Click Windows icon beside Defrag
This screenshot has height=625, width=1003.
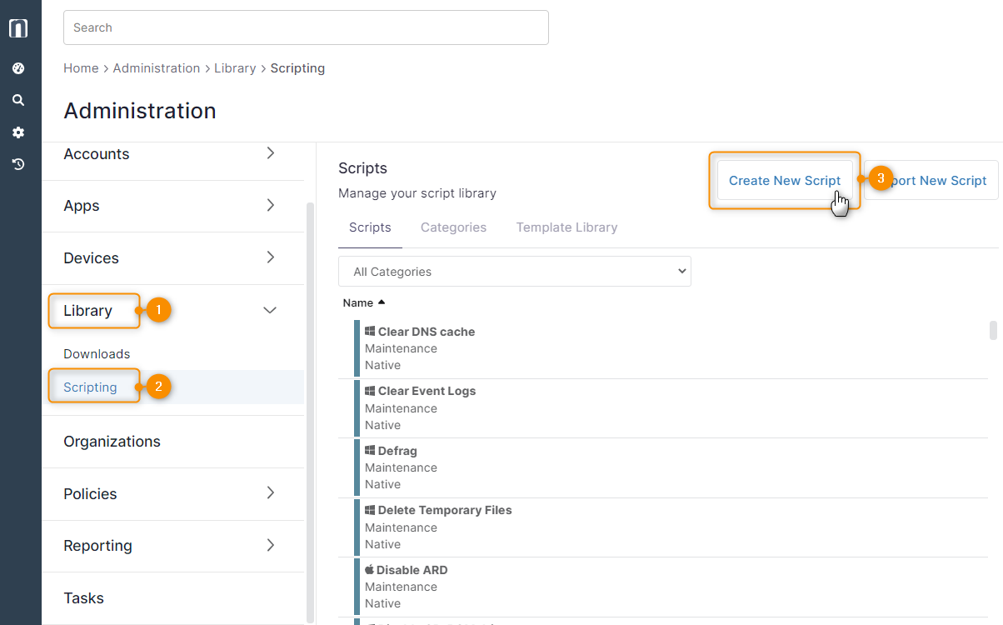(370, 451)
